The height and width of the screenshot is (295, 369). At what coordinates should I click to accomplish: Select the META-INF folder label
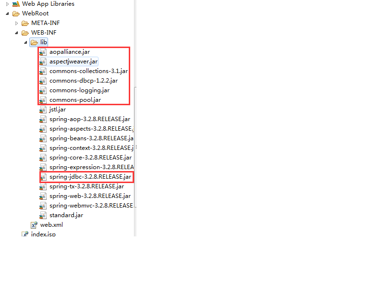46,23
